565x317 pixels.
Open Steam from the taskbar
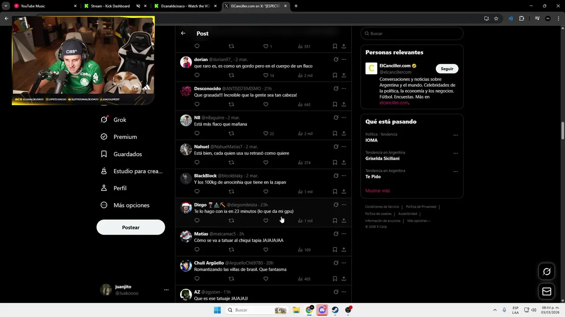[335, 310]
